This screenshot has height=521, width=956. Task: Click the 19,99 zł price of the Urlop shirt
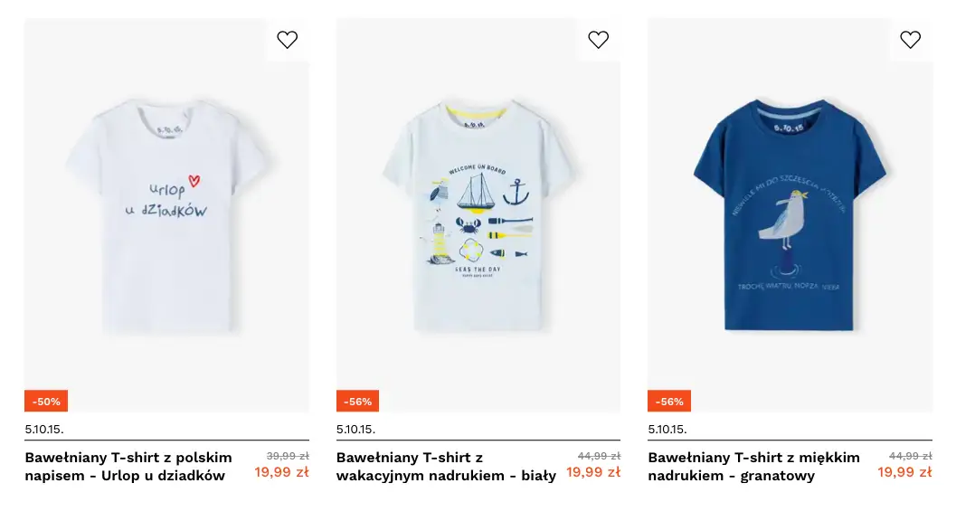pos(281,472)
